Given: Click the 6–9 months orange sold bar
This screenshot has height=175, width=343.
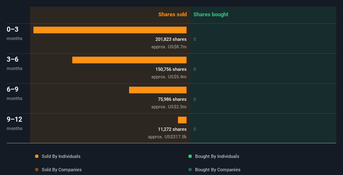Looking at the screenshot, I should click(x=158, y=90).
